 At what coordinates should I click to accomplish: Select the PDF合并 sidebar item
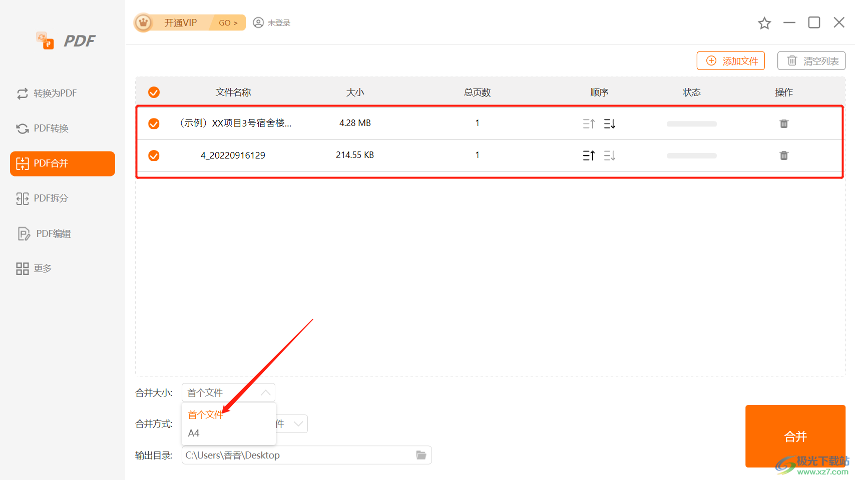point(63,163)
